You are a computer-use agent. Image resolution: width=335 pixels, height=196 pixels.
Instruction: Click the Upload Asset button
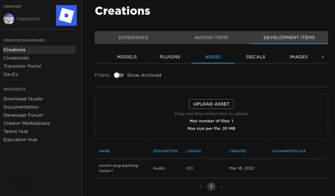pyautogui.click(x=211, y=104)
